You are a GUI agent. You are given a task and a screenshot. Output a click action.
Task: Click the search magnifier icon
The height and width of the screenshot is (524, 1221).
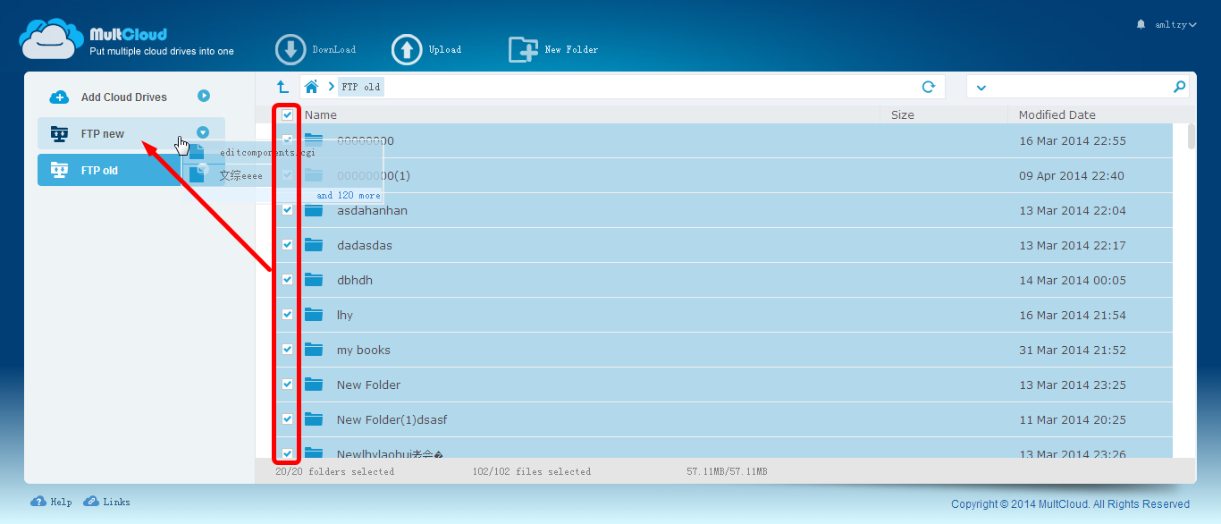pos(1179,87)
